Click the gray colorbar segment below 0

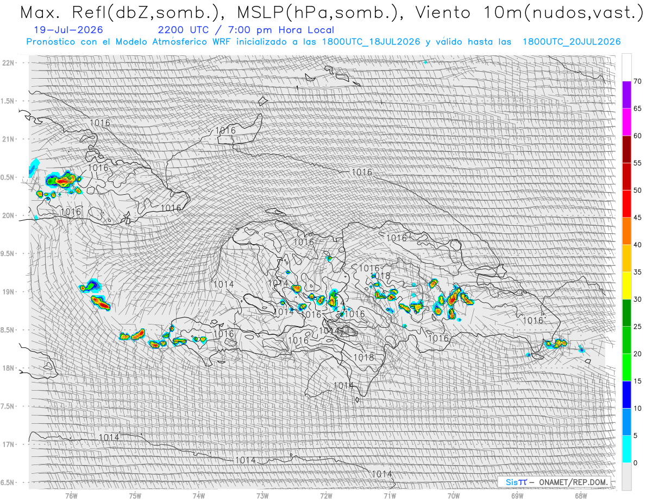pyautogui.click(x=626, y=476)
